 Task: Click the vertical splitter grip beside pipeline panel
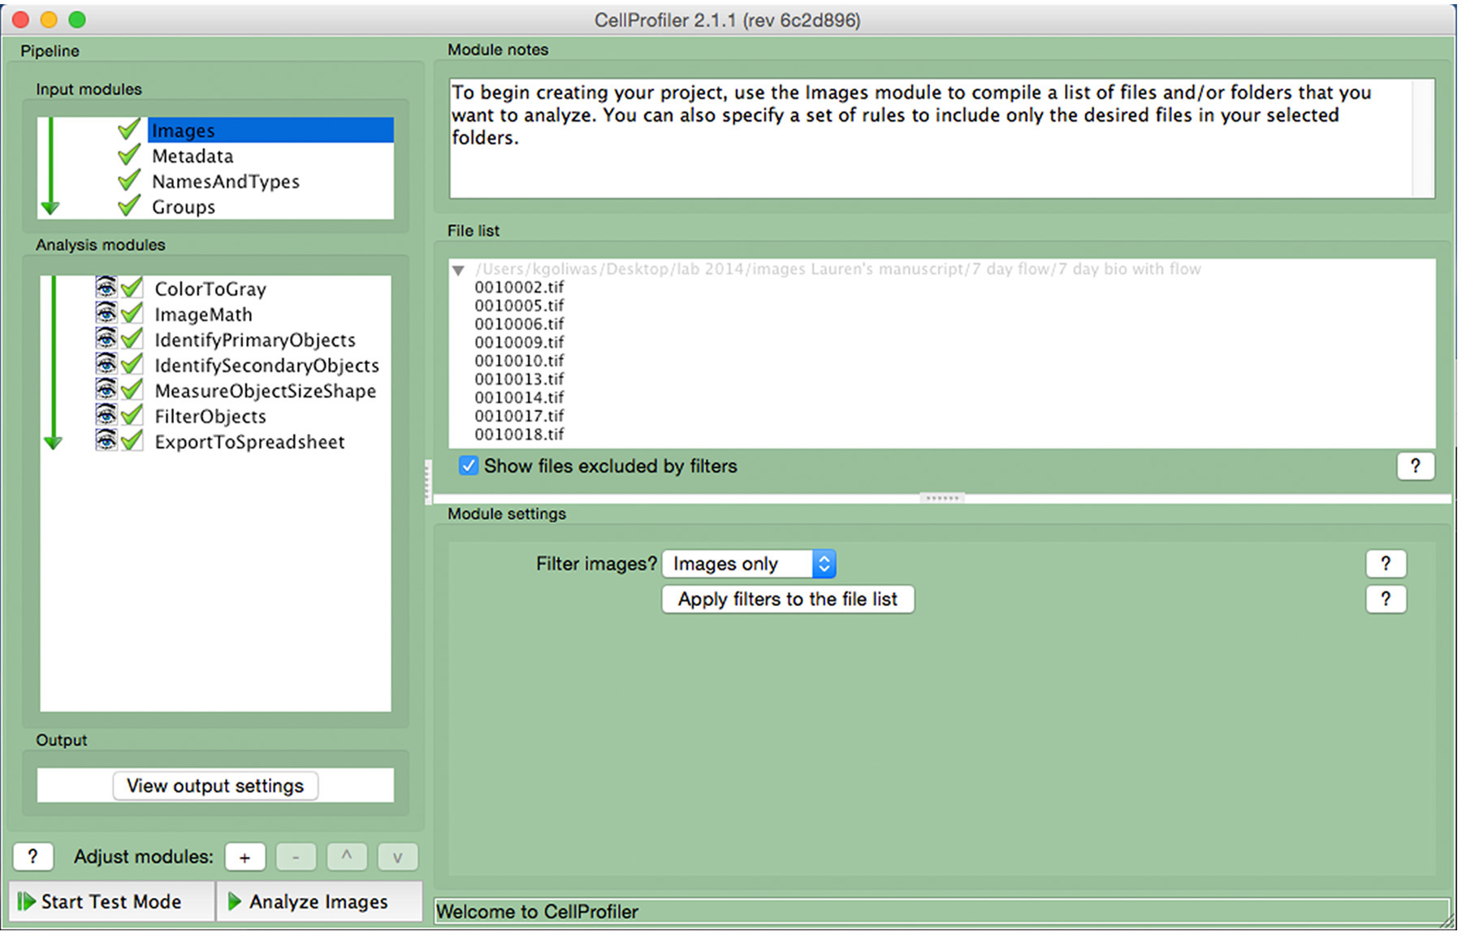pyautogui.click(x=428, y=483)
